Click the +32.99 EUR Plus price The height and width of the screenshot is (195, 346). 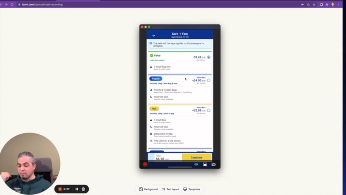(199, 110)
